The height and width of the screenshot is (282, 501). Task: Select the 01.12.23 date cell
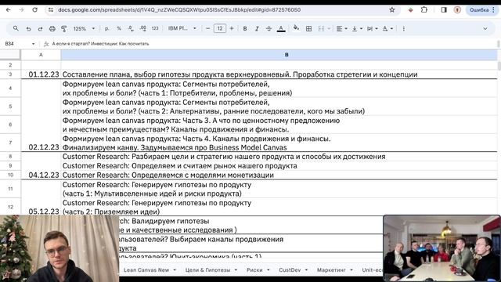[x=41, y=74]
